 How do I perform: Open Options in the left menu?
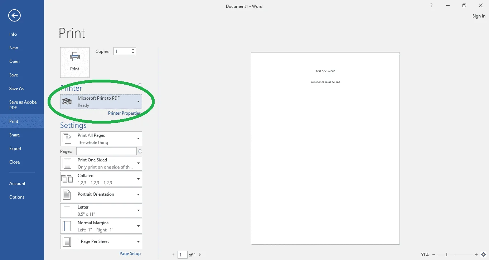click(x=22, y=197)
